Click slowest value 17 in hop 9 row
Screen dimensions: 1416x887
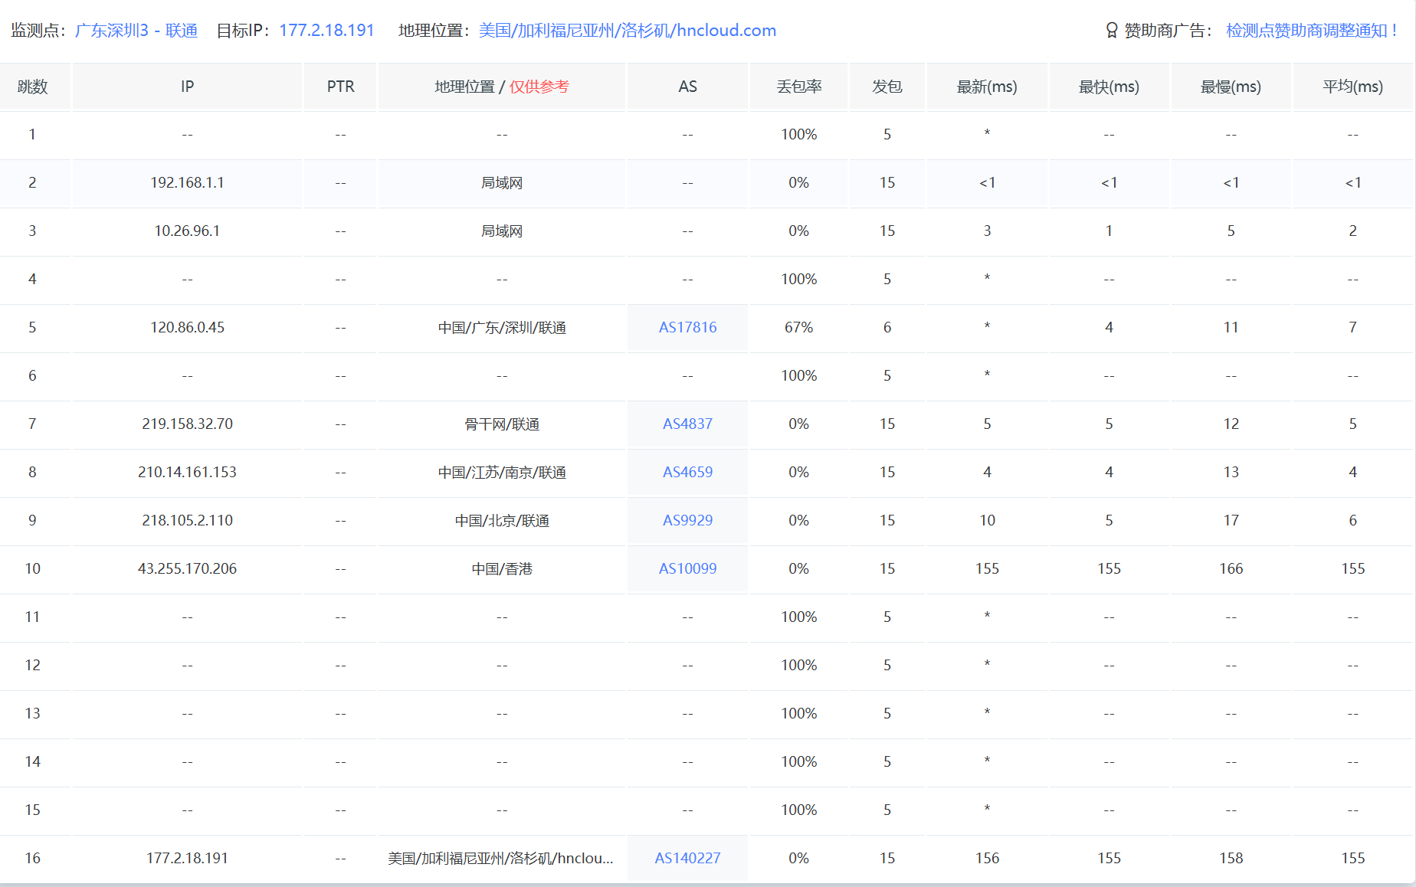pos(1231,520)
